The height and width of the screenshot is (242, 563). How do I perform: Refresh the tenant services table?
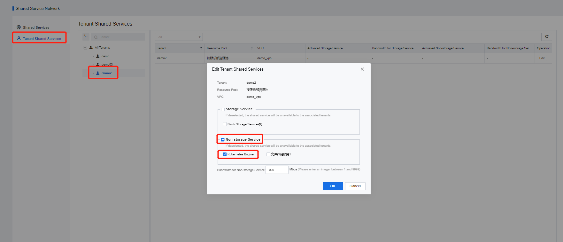tap(547, 37)
